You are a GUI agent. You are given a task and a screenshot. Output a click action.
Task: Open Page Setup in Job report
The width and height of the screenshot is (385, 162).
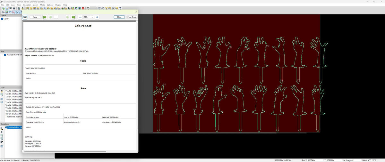pos(132,17)
